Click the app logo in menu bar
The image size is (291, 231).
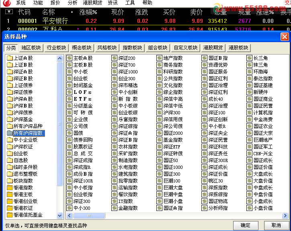7,3
